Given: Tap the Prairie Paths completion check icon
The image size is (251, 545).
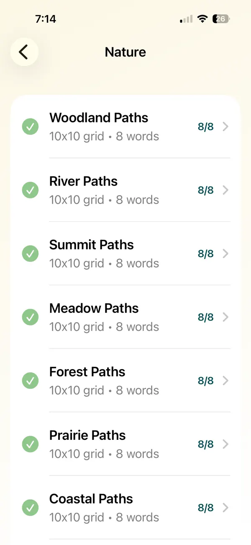Looking at the screenshot, I should [30, 444].
